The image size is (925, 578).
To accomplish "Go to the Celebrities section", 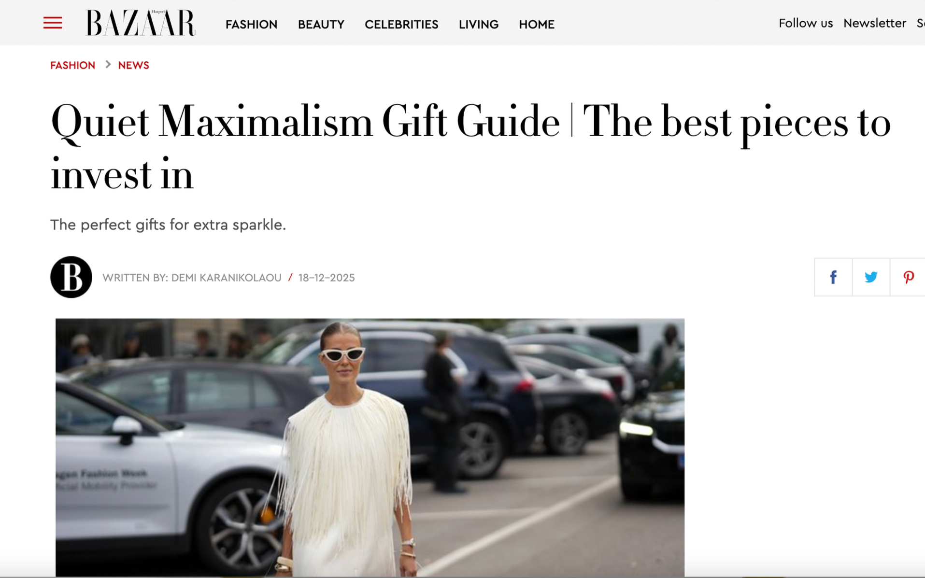I will (x=401, y=24).
